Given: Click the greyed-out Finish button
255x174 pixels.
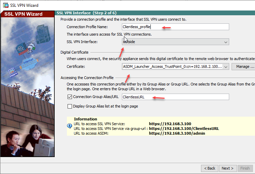Looking at the screenshot, I should pyautogui.click(x=245, y=168).
